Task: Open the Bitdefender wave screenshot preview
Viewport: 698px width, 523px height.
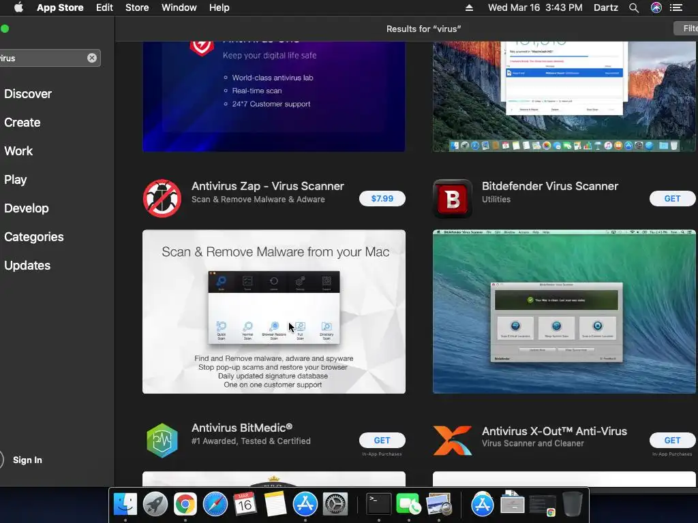Action: [x=564, y=311]
